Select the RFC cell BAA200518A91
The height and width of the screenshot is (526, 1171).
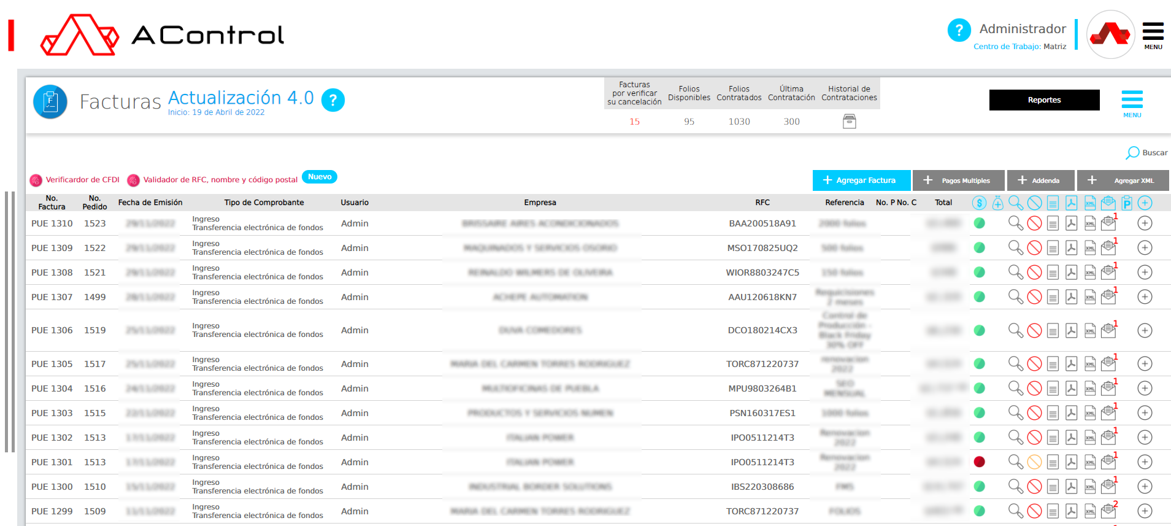coord(762,223)
